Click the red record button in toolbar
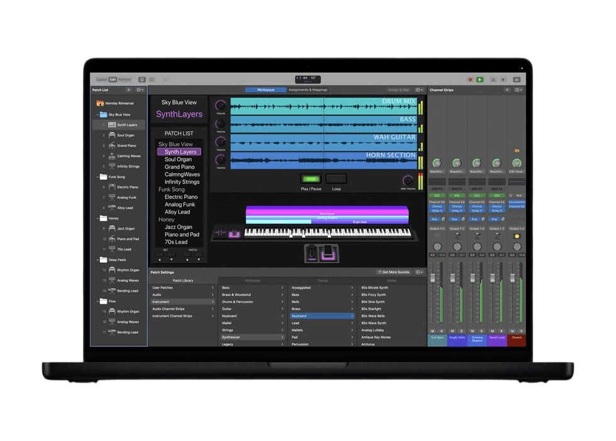The image size is (616, 441). point(470,80)
